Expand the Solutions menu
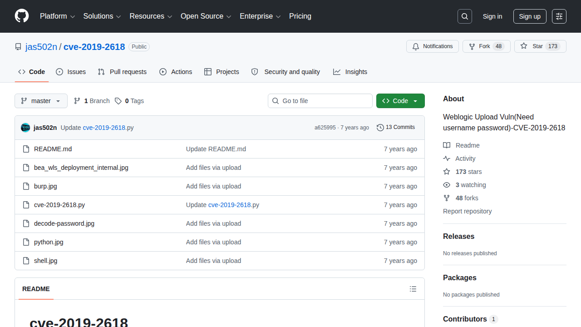The width and height of the screenshot is (581, 327). 102,16
